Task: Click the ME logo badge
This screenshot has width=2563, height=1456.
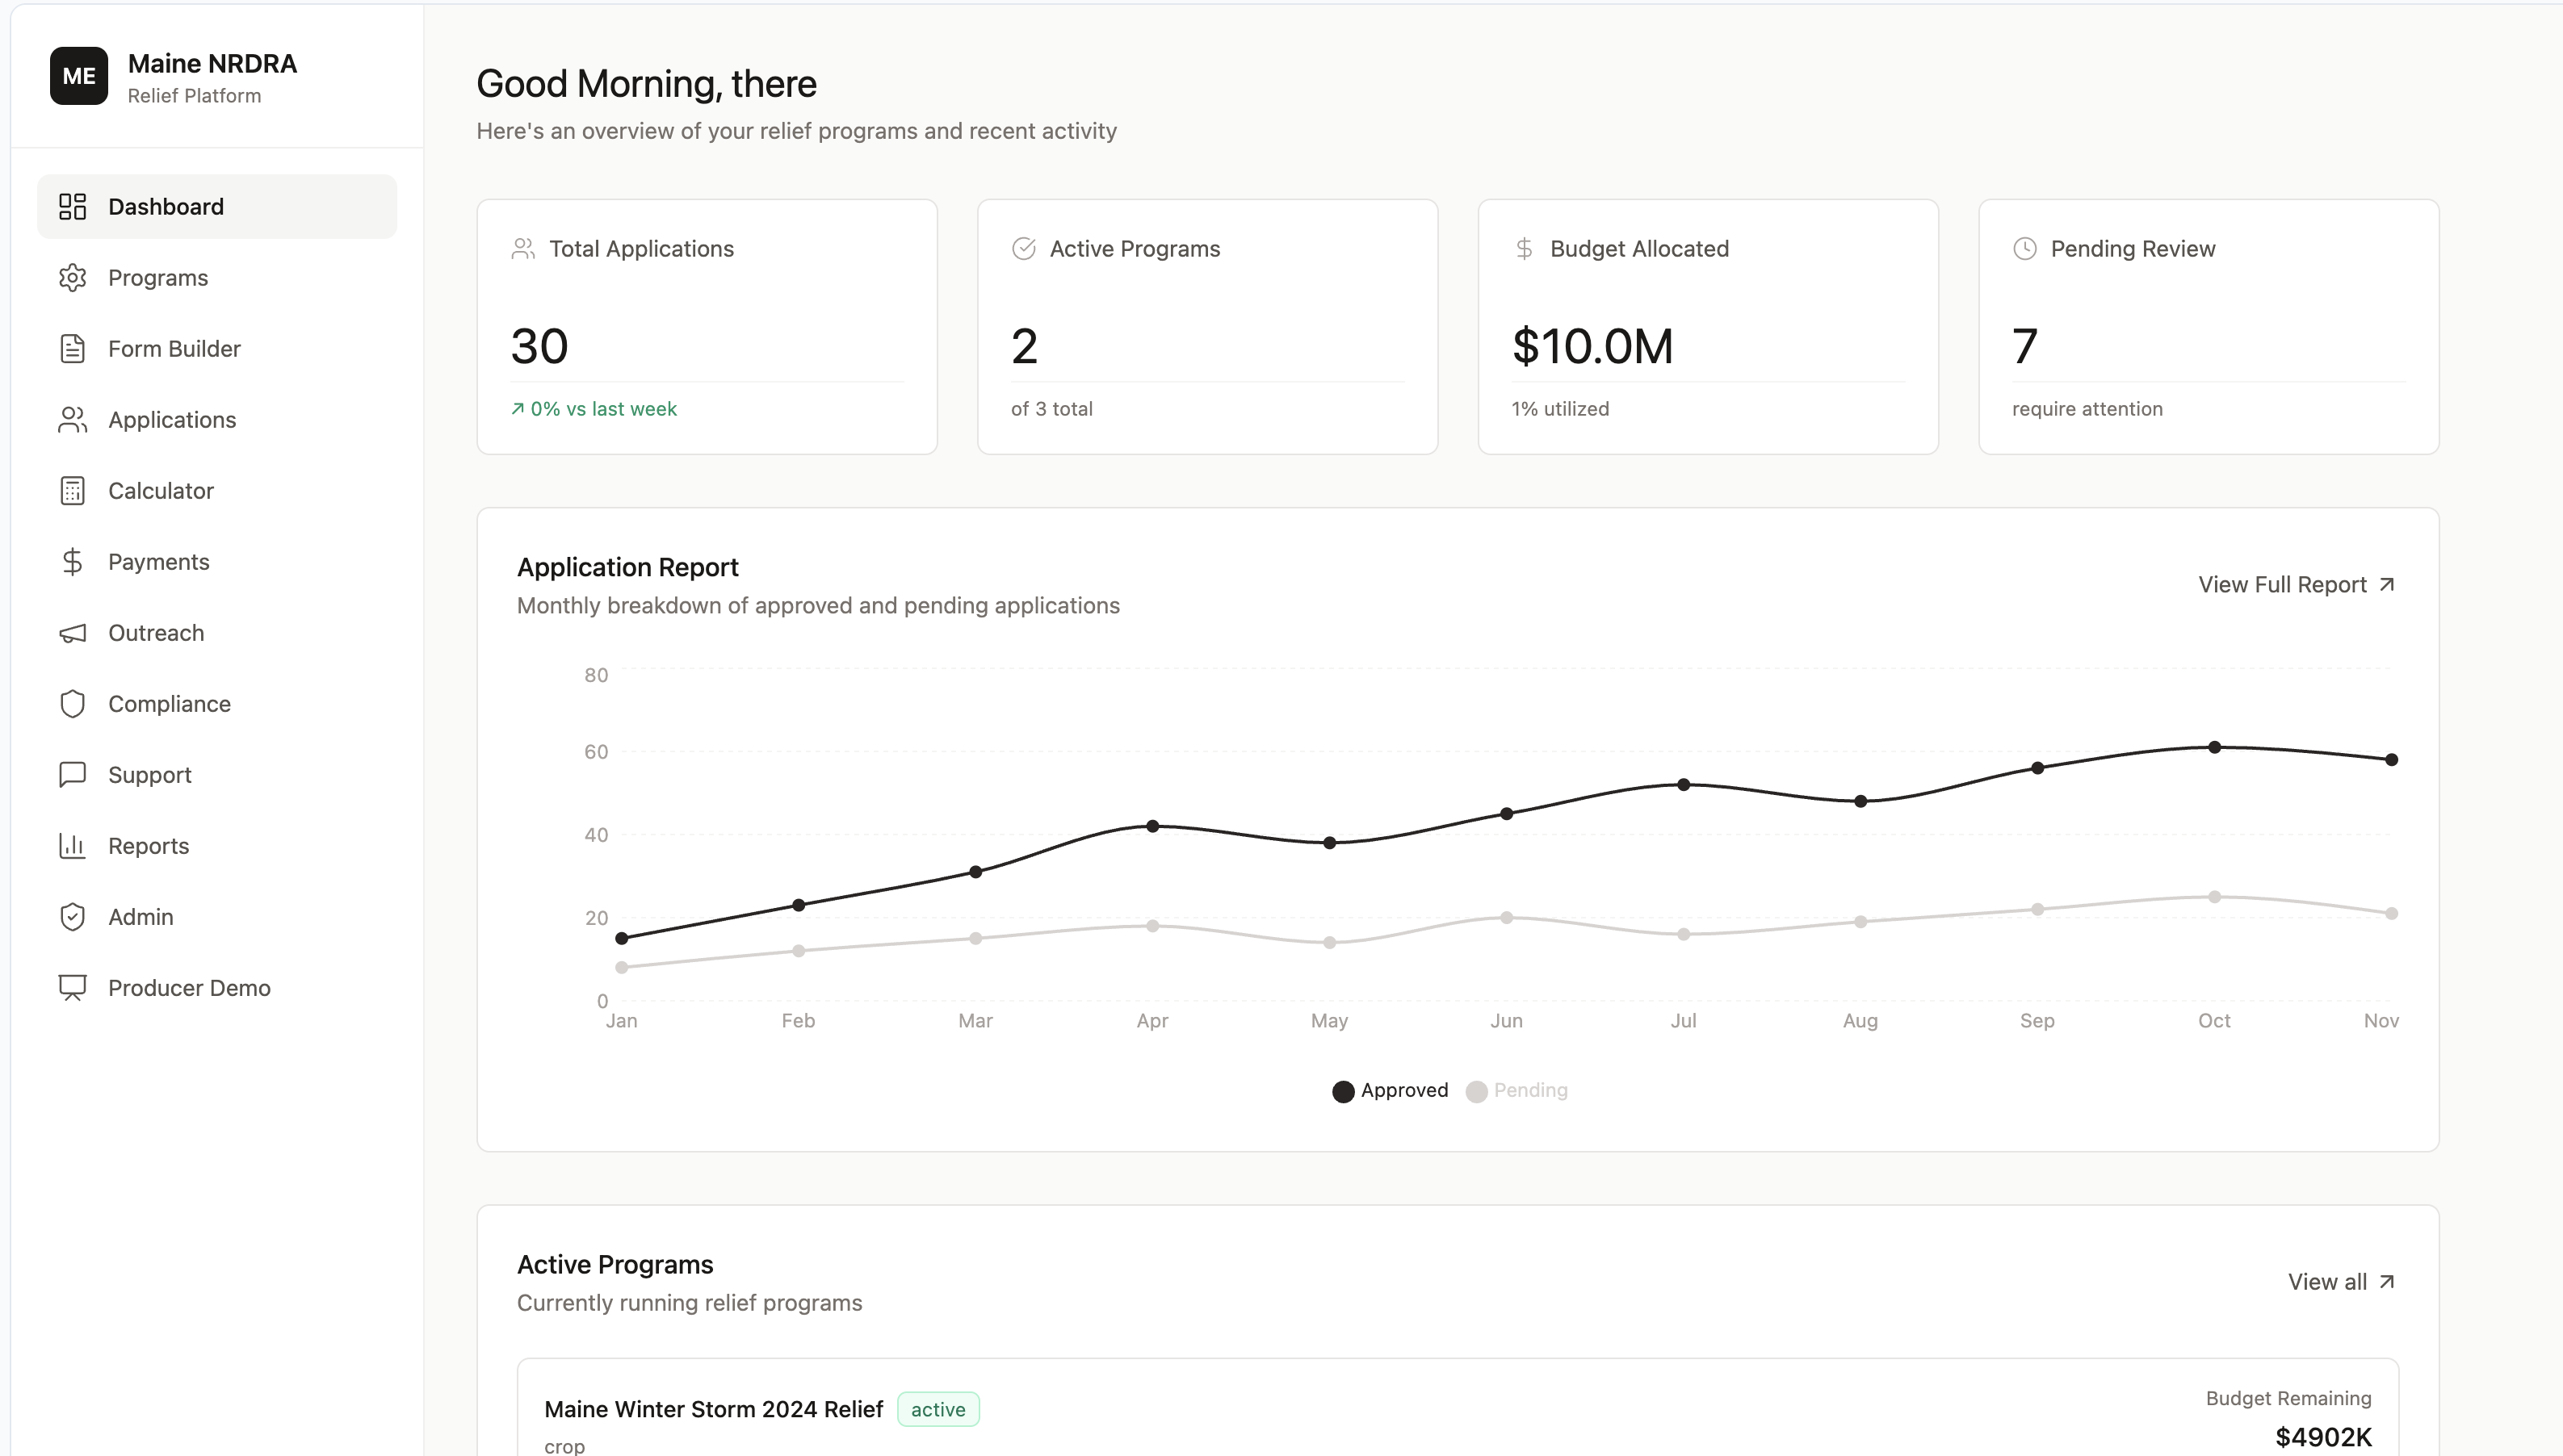Action: (x=79, y=76)
